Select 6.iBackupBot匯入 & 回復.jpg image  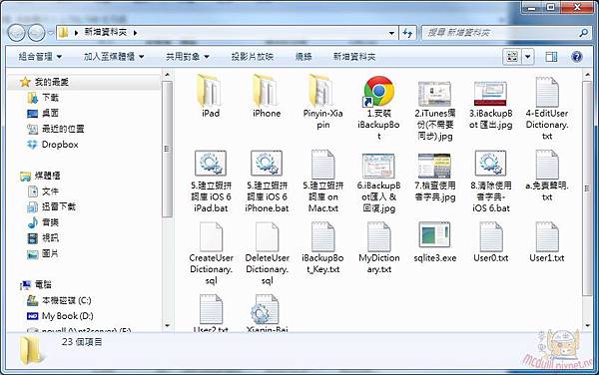(378, 184)
